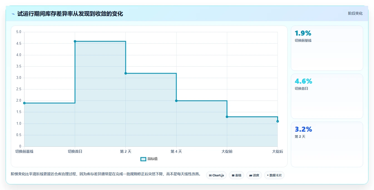The width and height of the screenshot is (374, 190).
Task: Open the 1.9% 切换前基线 card
Action: click(x=327, y=48)
